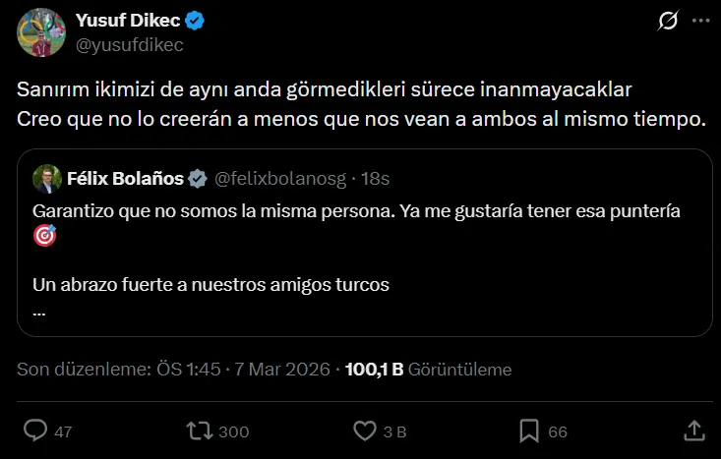This screenshot has width=721, height=459.
Task: Click the 18s timestamp on quoted tweet
Action: tap(377, 178)
